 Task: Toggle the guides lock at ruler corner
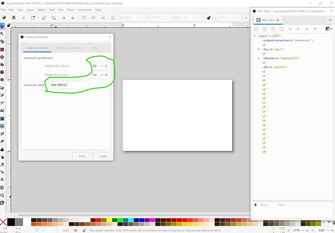[9, 25]
